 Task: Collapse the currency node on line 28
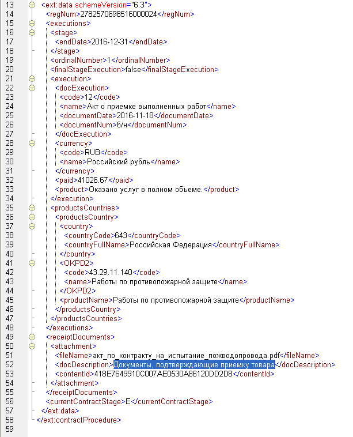tap(32, 143)
